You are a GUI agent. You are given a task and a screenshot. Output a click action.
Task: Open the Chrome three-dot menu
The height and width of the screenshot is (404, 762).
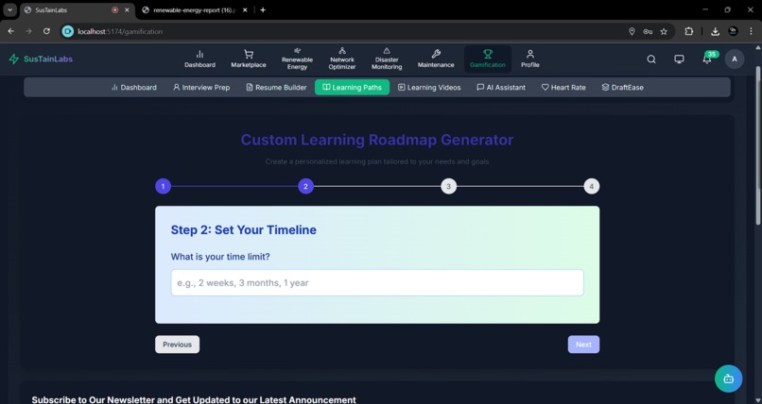(751, 31)
